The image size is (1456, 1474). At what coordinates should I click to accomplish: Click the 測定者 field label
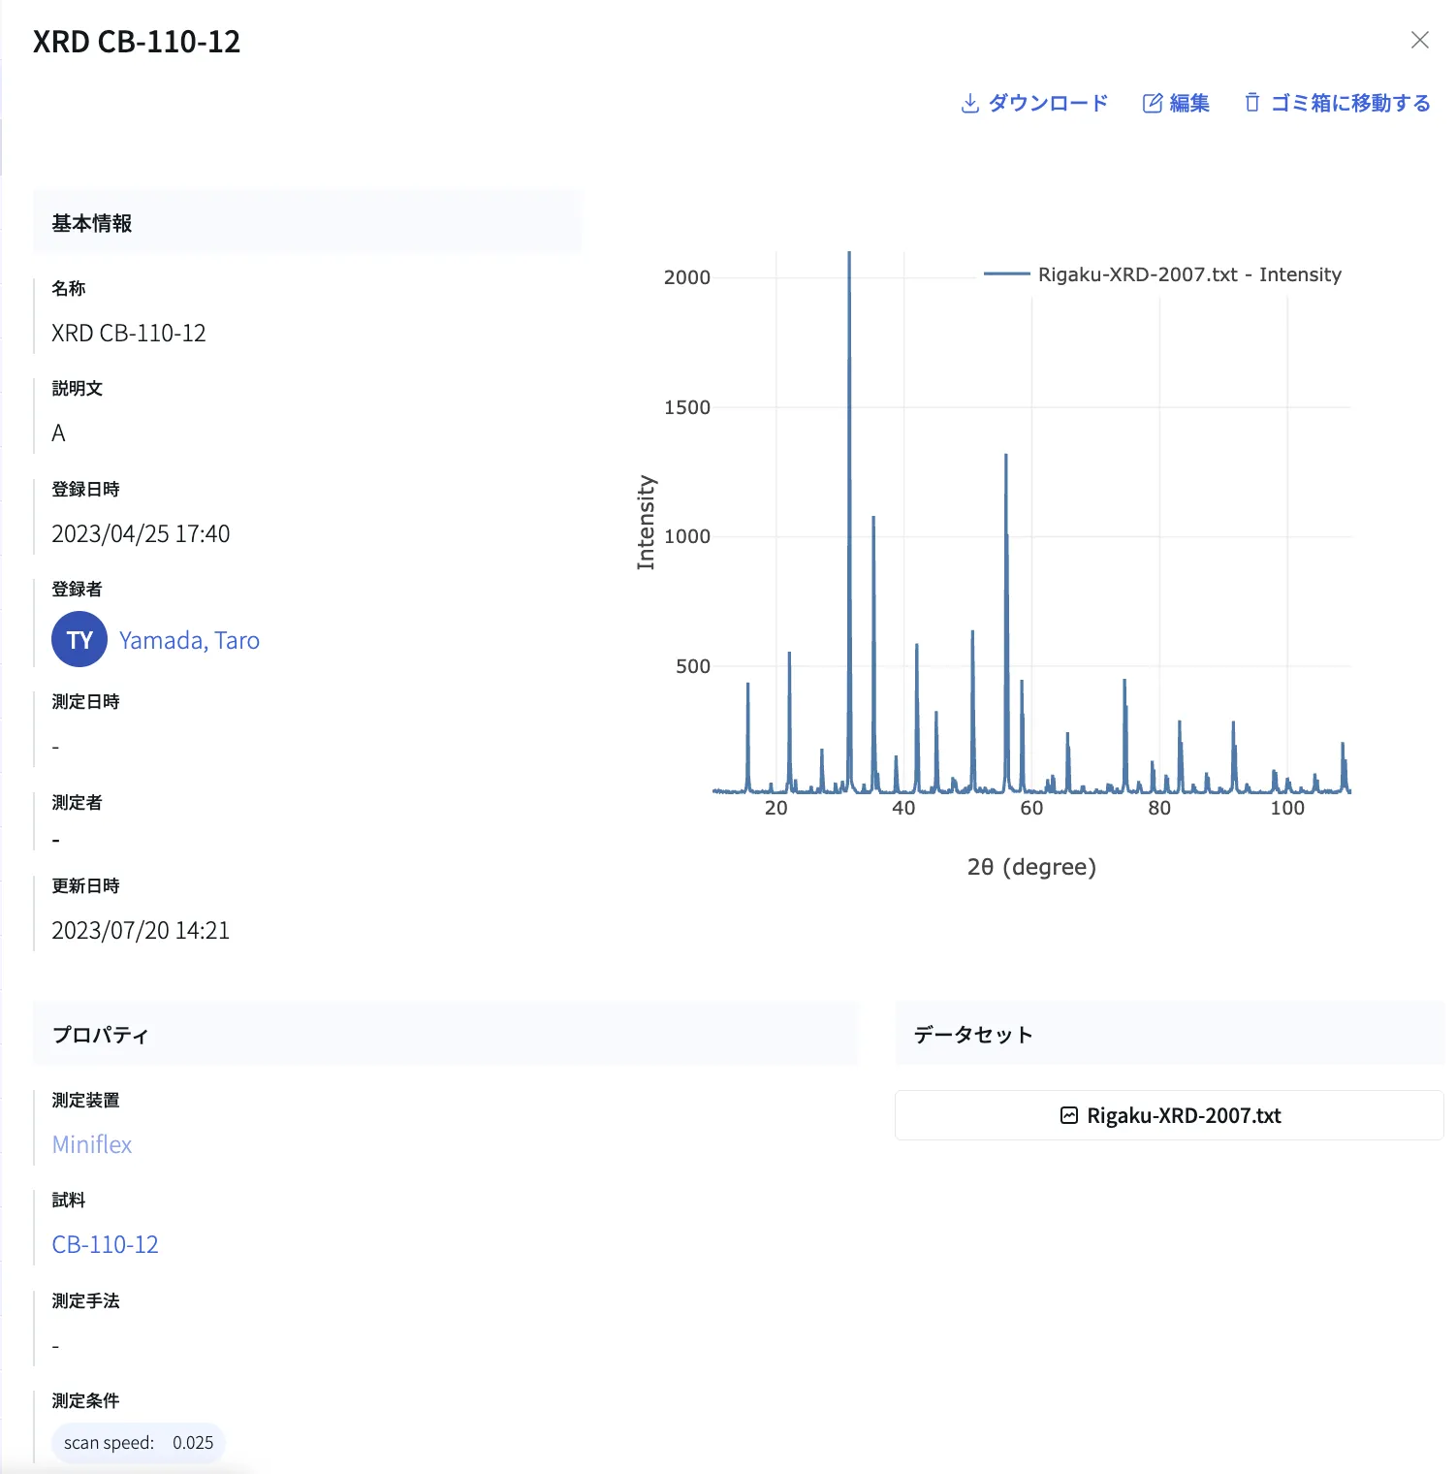(77, 802)
